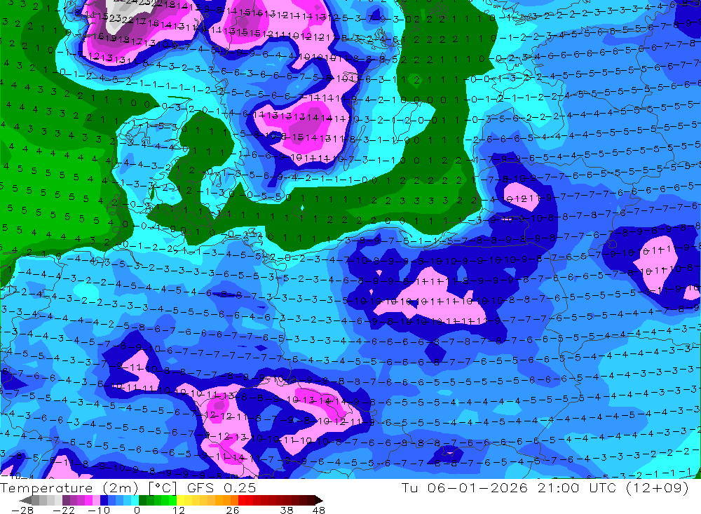Pick the cyan swatch just left of 0
Screen dimensions: 701x514
135,500
